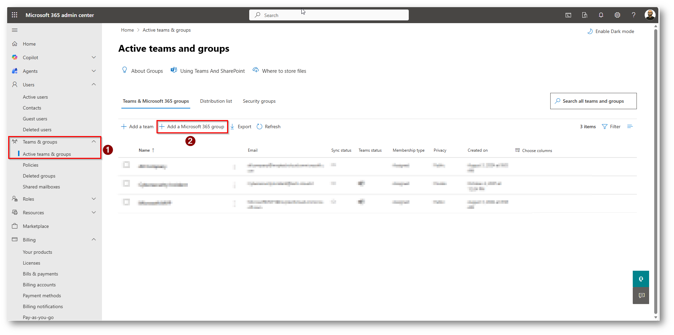Collapse the Users section chevron
Viewport: 674px width, 335px height.
[x=94, y=85]
